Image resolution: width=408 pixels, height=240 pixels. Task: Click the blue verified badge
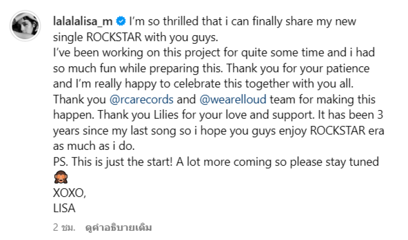point(121,22)
